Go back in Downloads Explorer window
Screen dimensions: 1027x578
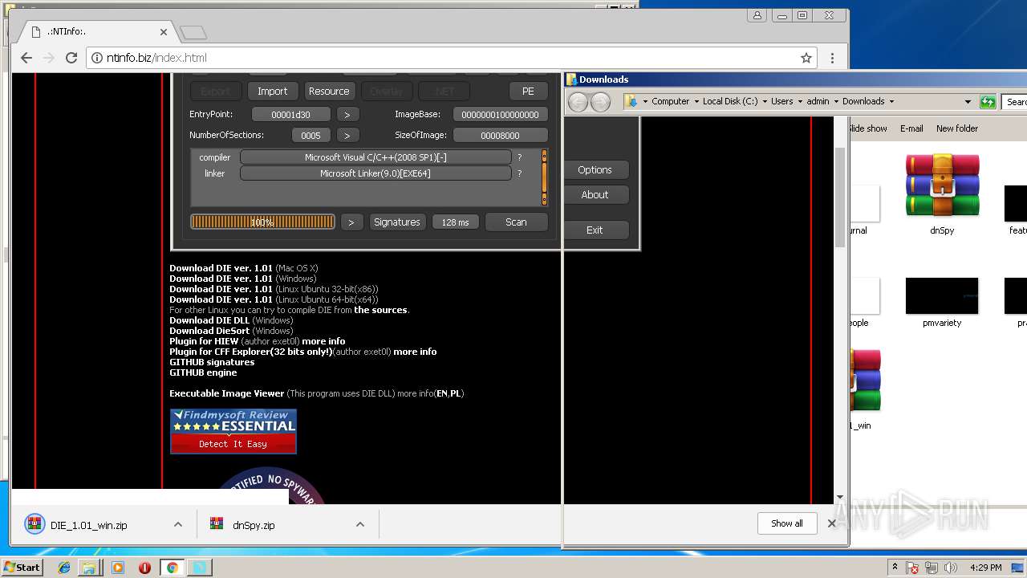click(x=578, y=102)
